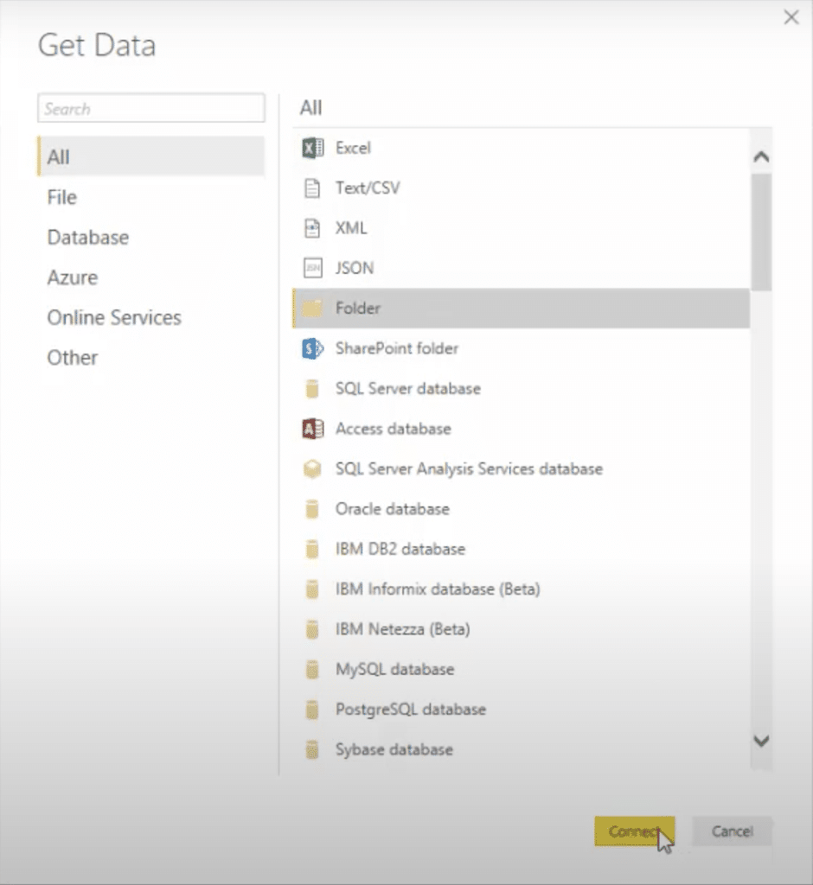Focus the Search connectors field
This screenshot has height=885, width=813.
coord(150,108)
